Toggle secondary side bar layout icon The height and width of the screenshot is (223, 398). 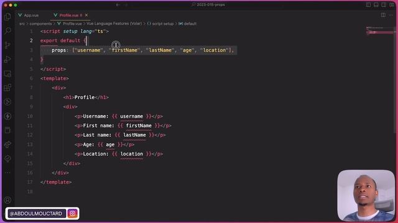coord(384,5)
